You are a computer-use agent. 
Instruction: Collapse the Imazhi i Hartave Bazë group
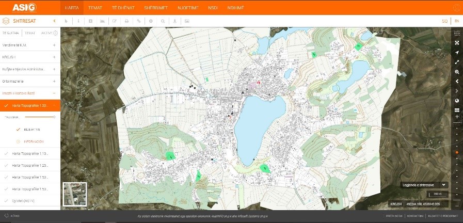pyautogui.click(x=54, y=93)
